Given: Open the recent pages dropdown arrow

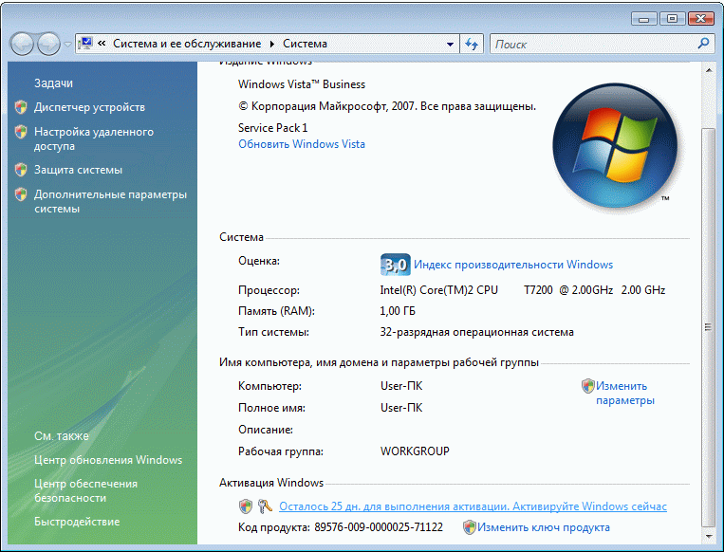Looking at the screenshot, I should (68, 45).
